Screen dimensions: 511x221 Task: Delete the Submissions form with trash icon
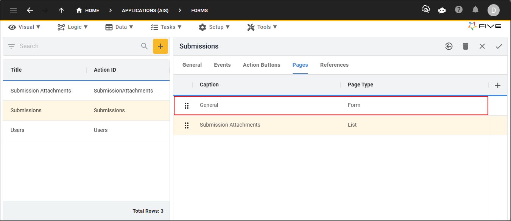click(x=466, y=46)
